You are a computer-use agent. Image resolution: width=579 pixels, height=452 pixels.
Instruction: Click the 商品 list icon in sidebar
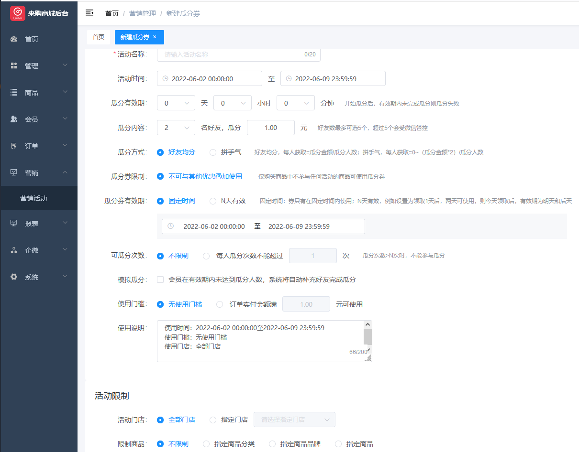14,93
